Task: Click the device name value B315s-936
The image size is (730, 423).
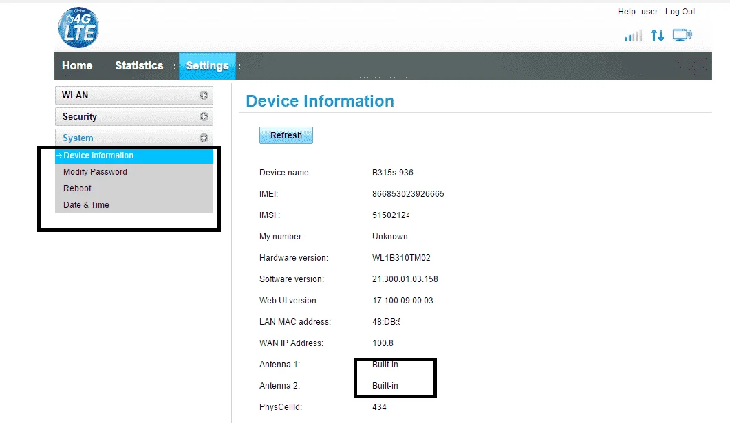Action: 392,173
